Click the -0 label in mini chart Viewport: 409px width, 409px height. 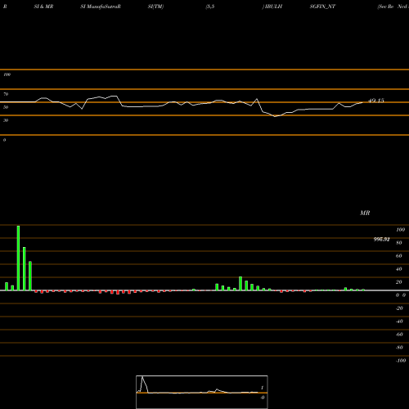263,398
